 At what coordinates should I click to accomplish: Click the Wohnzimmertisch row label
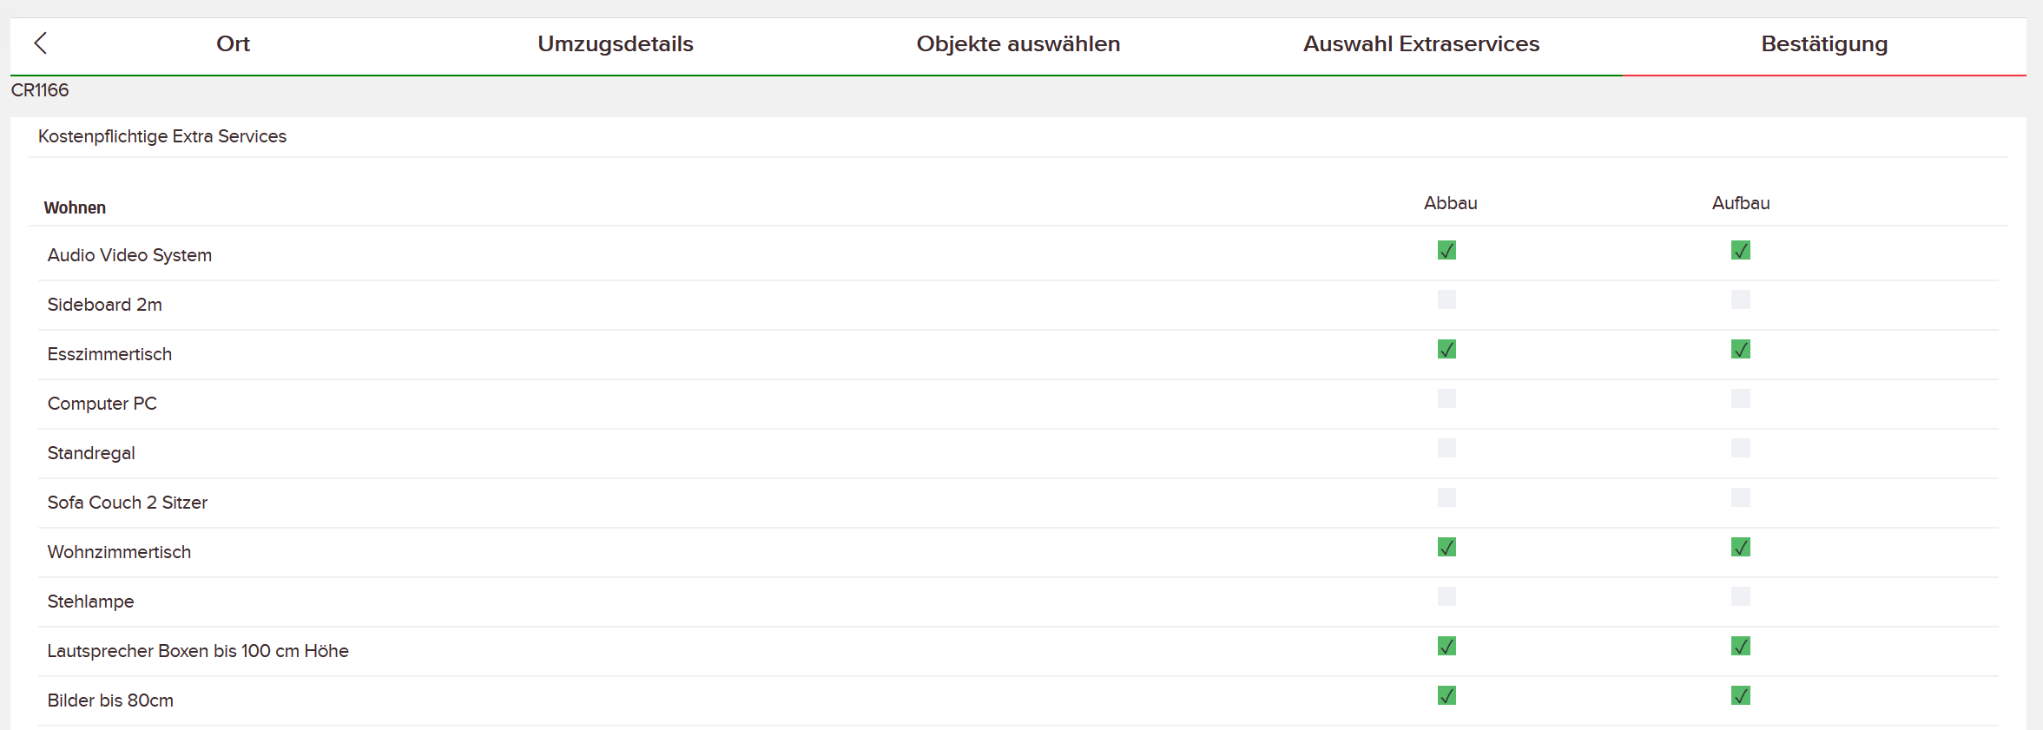(119, 552)
